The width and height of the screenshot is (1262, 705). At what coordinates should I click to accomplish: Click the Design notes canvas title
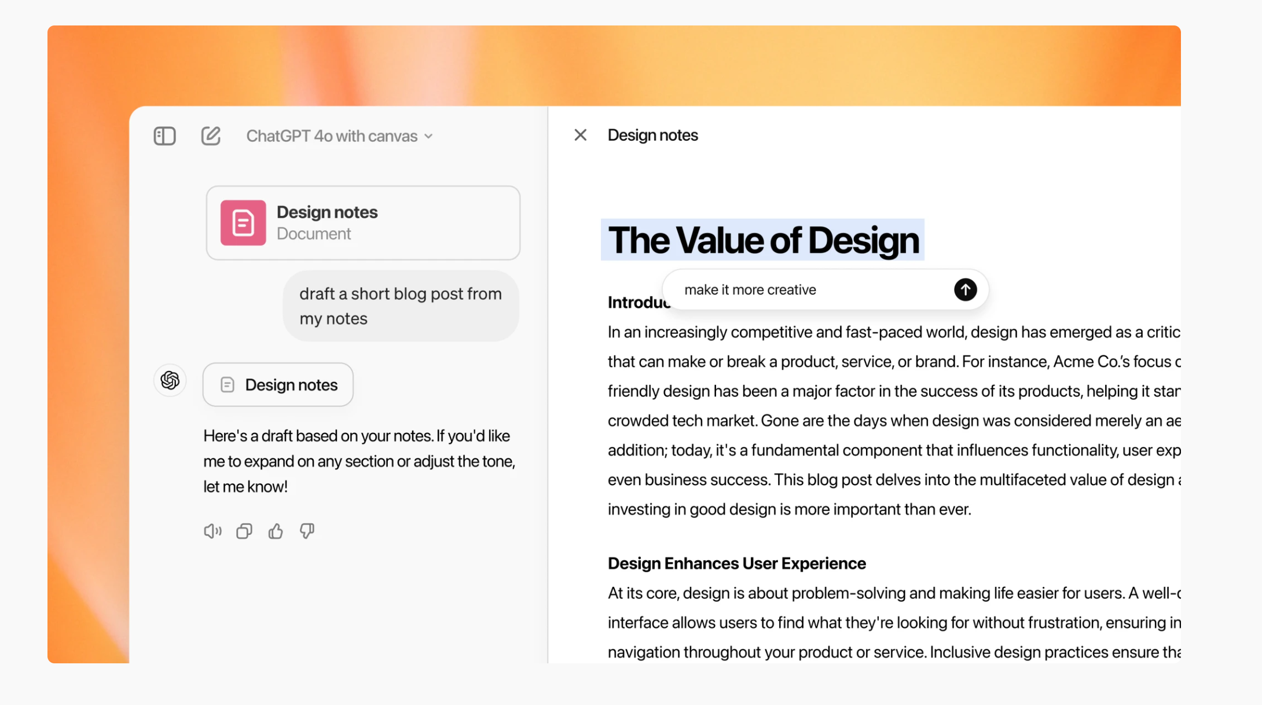tap(652, 135)
